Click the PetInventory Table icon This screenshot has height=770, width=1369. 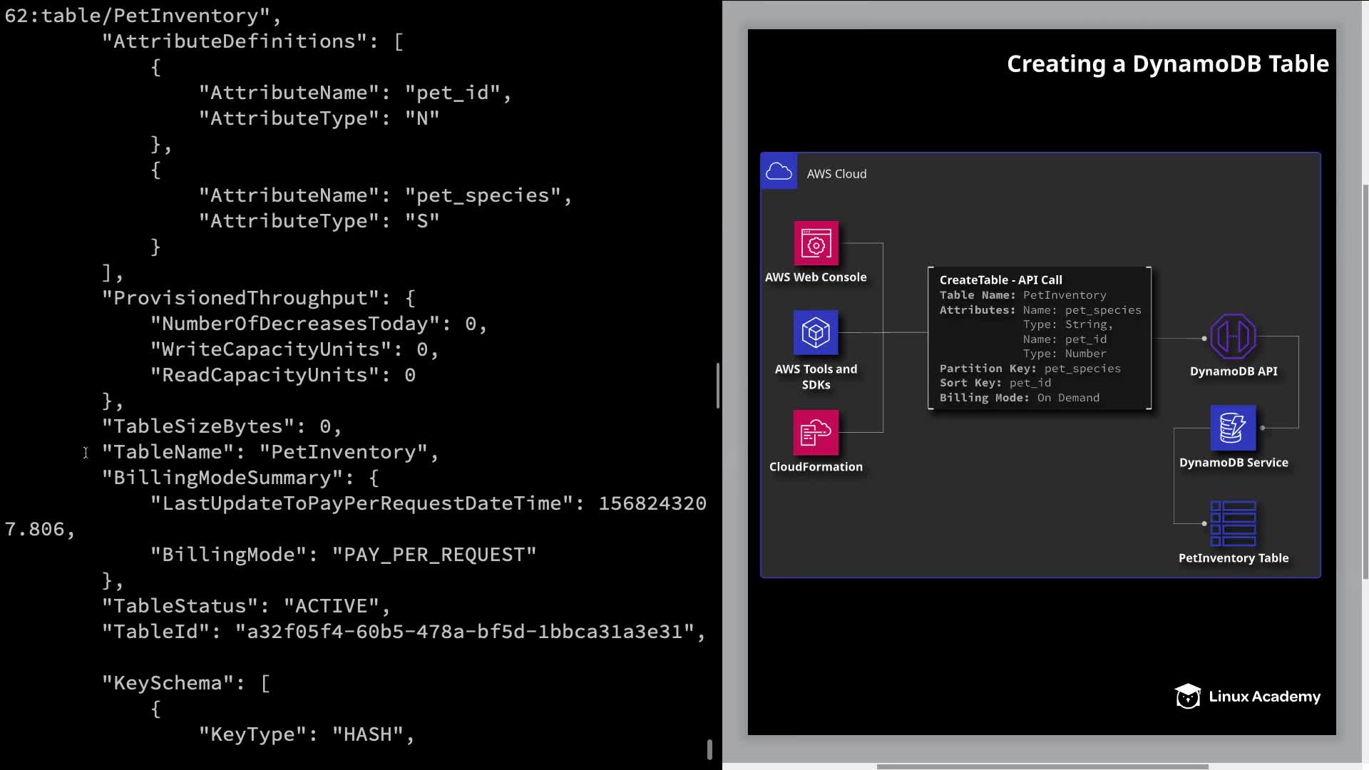point(1233,523)
